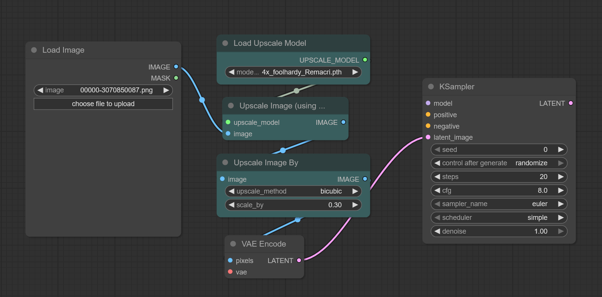Image resolution: width=602 pixels, height=297 pixels.
Task: Increase scale_by value with right arrow
Action: [355, 205]
